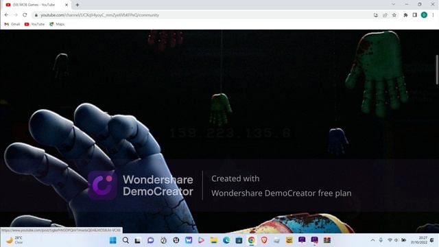Open the Chrome profile avatar

(424, 15)
